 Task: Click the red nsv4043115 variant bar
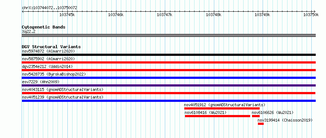tap(168, 93)
